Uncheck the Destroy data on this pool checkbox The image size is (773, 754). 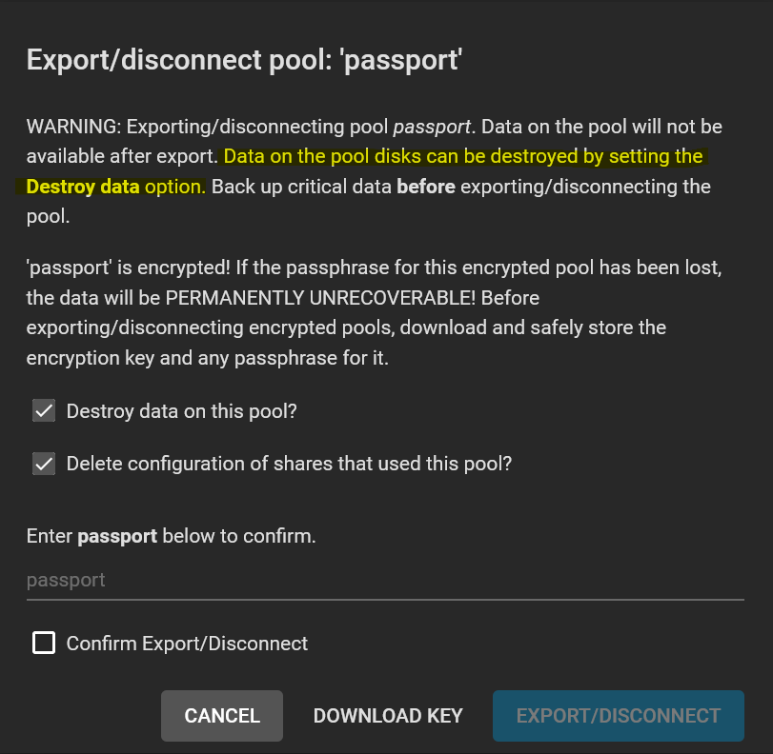(x=44, y=410)
